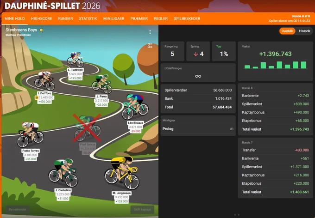This screenshot has width=315, height=218.
Task: Switch to the Overblik view
Action: pyautogui.click(x=287, y=31)
